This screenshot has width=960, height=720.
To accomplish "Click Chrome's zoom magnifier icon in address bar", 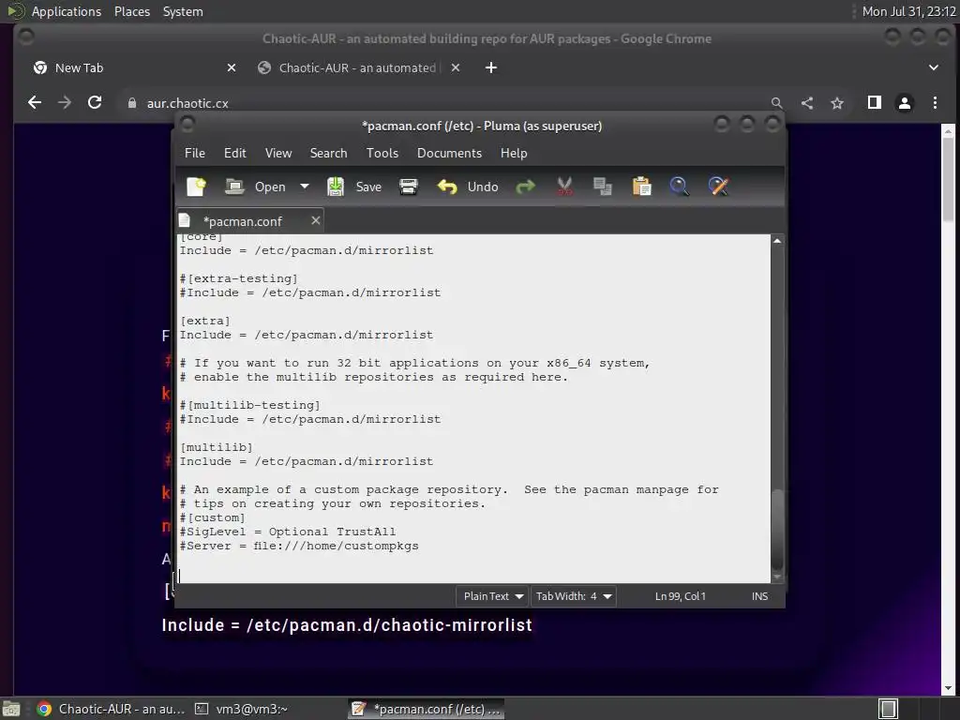I will (x=776, y=103).
